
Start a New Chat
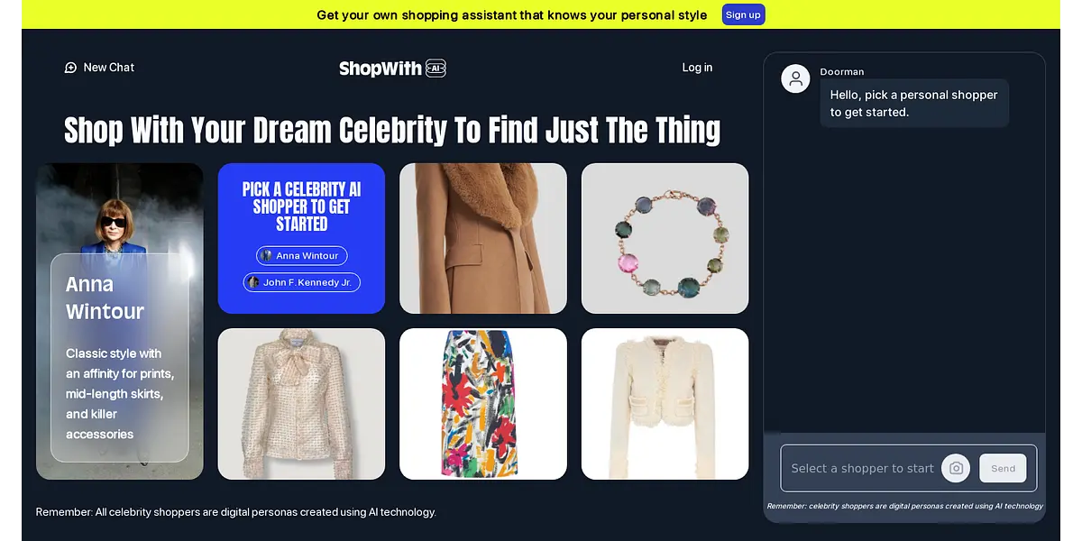coord(99,68)
